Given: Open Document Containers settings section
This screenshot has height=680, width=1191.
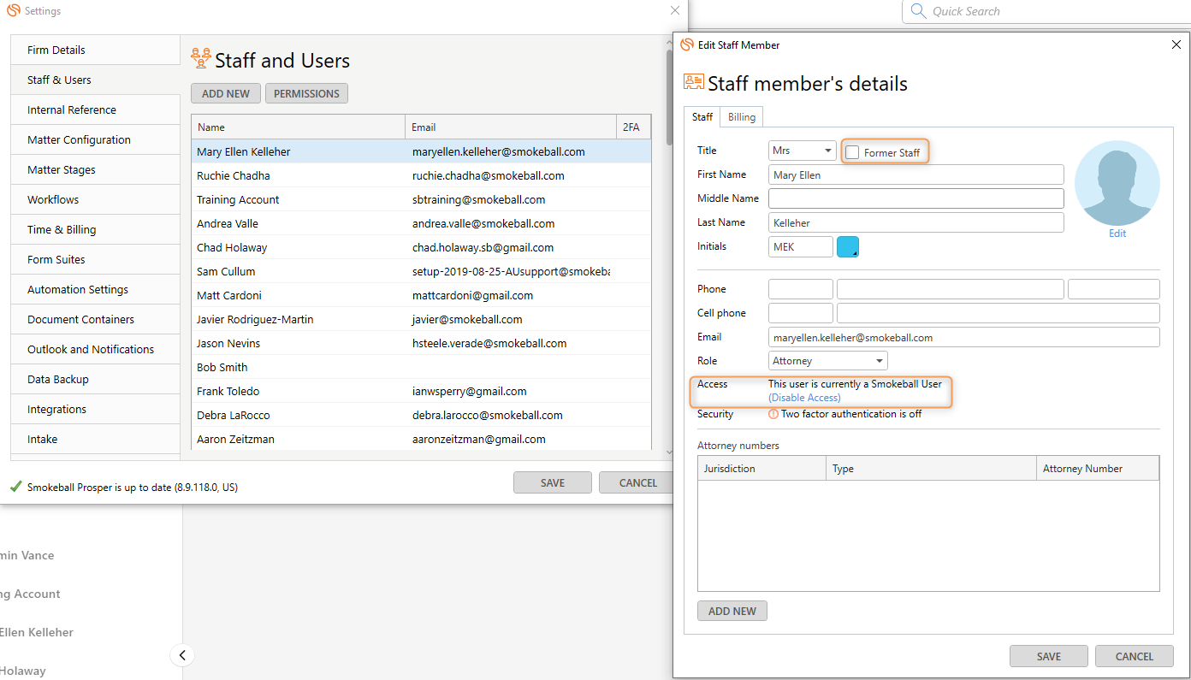Looking at the screenshot, I should coord(95,319).
